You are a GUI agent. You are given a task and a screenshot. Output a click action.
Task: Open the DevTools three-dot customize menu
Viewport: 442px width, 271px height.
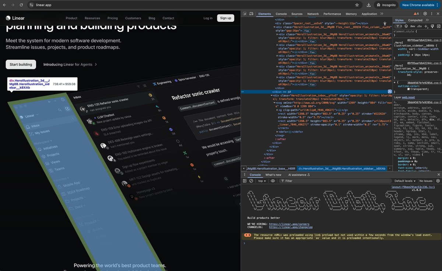coord(431,14)
